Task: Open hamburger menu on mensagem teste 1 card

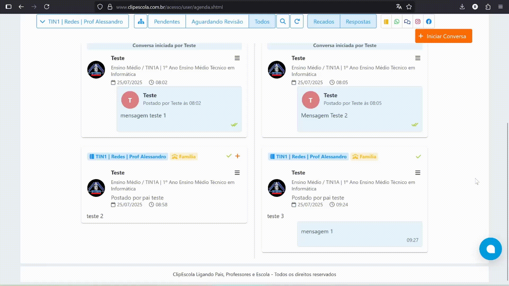Action: 237,58
